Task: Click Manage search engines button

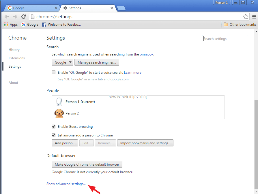Action: click(x=97, y=62)
